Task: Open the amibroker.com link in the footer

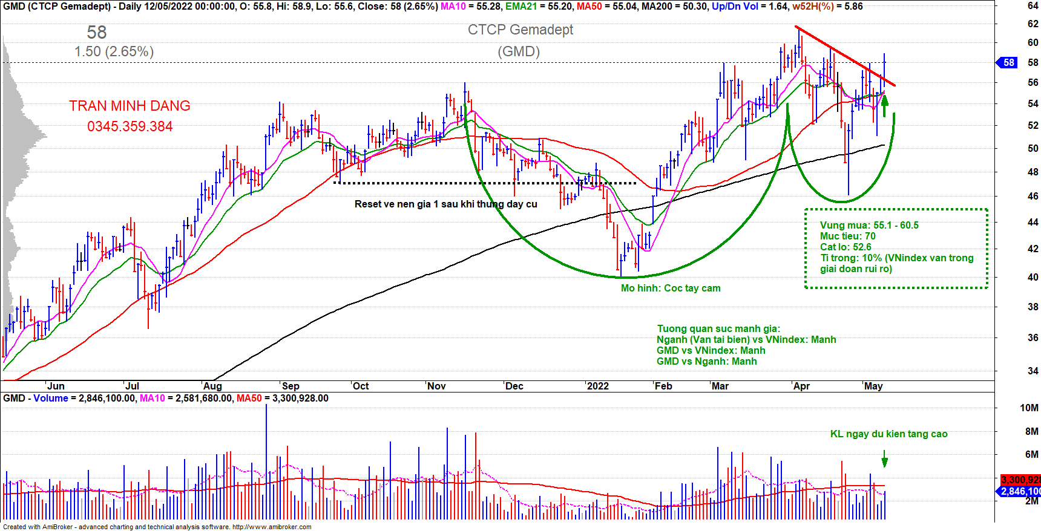Action: (271, 527)
